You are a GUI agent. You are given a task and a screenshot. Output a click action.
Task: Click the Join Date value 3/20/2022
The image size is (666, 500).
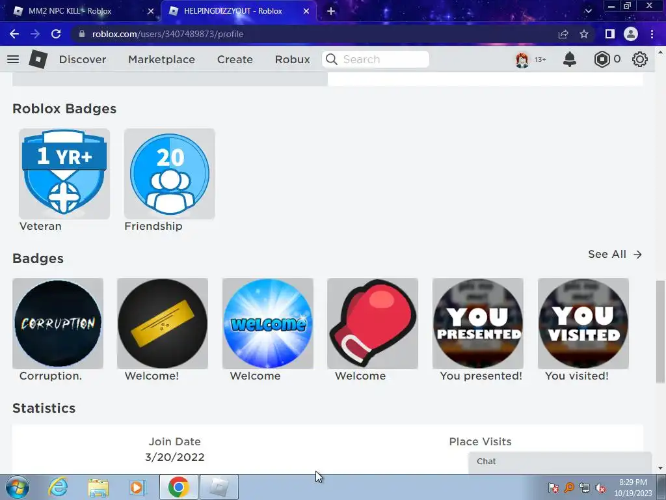click(x=174, y=457)
